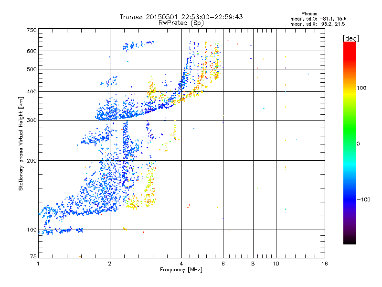Viewport: 382px width, 287px height.
Task: Click the y-axis '300' tick label
Action: pyautogui.click(x=32, y=120)
